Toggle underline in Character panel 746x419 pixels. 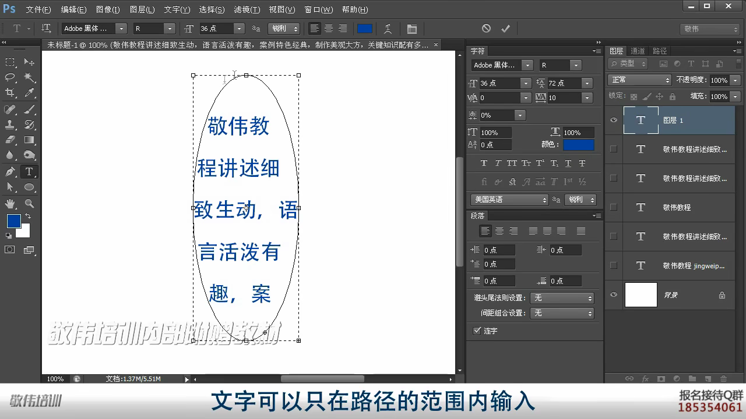pos(568,164)
